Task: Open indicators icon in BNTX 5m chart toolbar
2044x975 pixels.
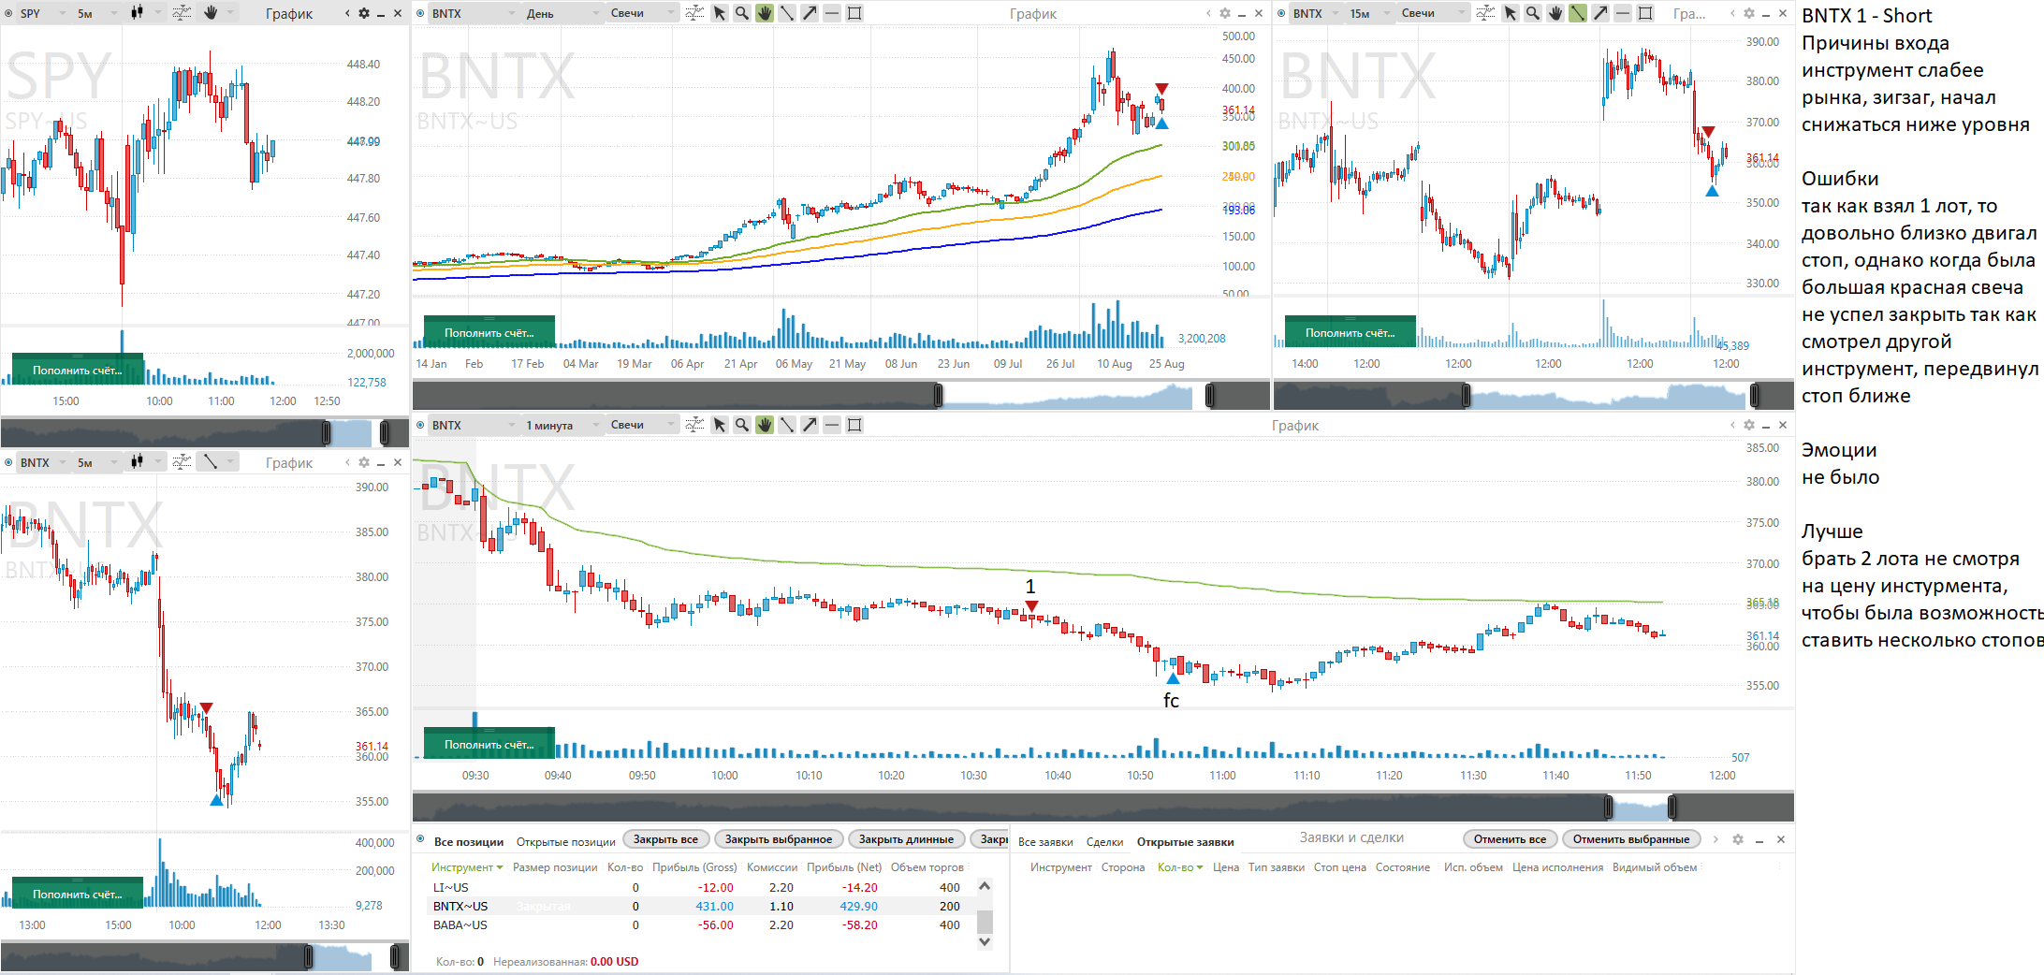Action: 182,462
